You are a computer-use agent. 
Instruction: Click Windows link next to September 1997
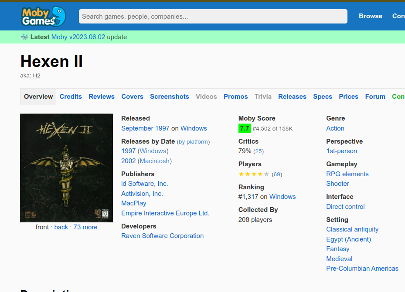pos(194,128)
